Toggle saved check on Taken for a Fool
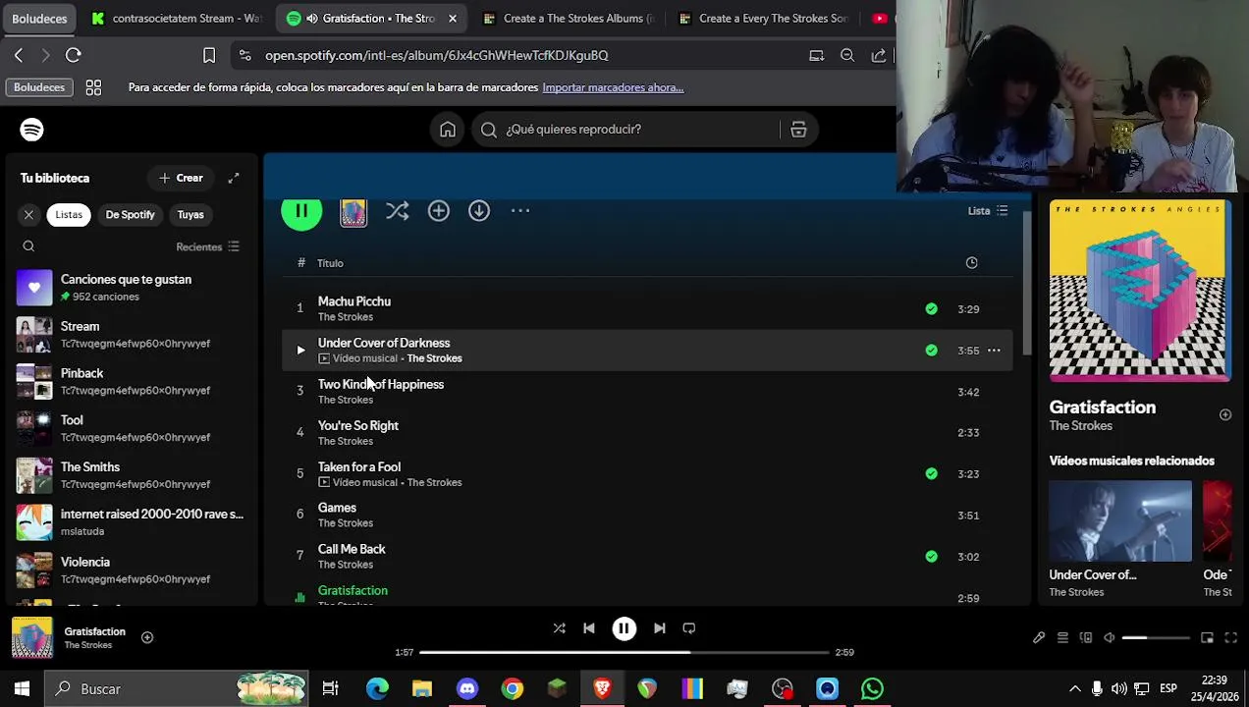1249x707 pixels. click(931, 474)
